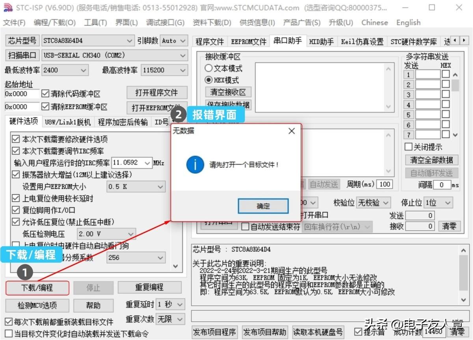Switch language via English menu item
The width and height of the screenshot is (473, 340).
click(x=408, y=22)
